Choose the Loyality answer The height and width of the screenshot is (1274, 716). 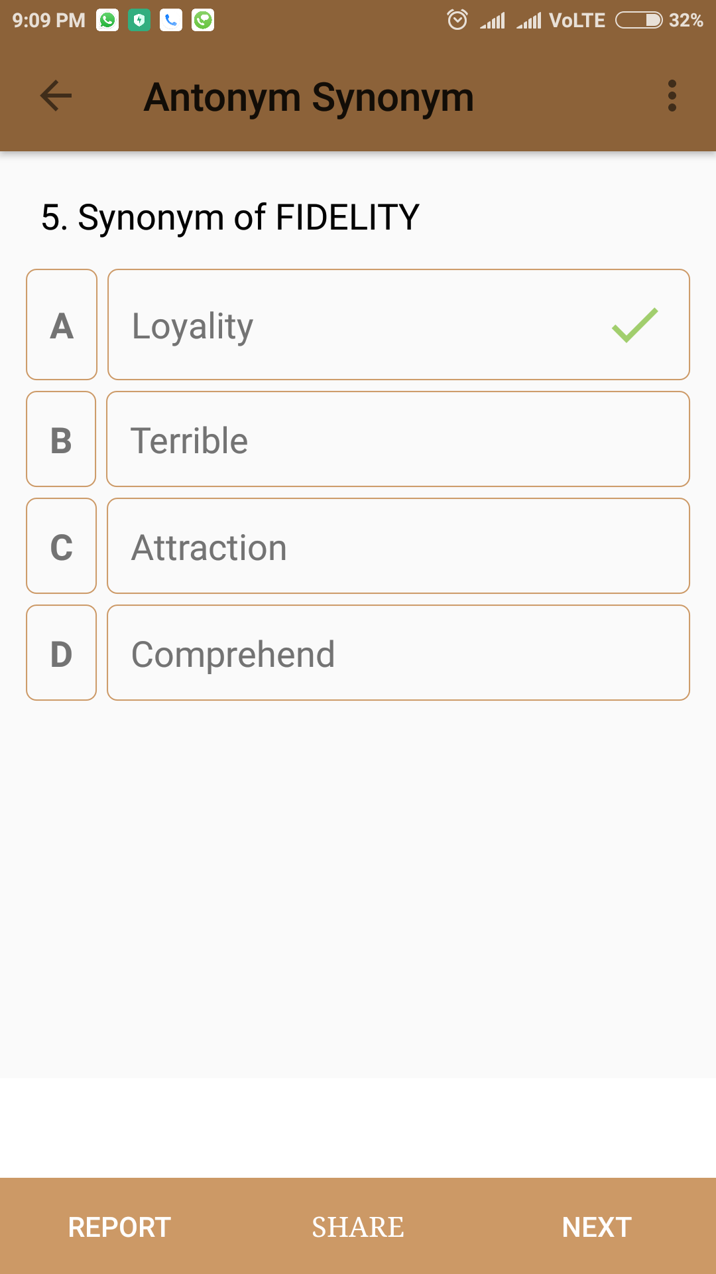(398, 324)
